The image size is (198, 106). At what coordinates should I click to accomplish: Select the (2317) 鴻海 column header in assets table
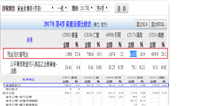pyautogui.click(x=135, y=35)
